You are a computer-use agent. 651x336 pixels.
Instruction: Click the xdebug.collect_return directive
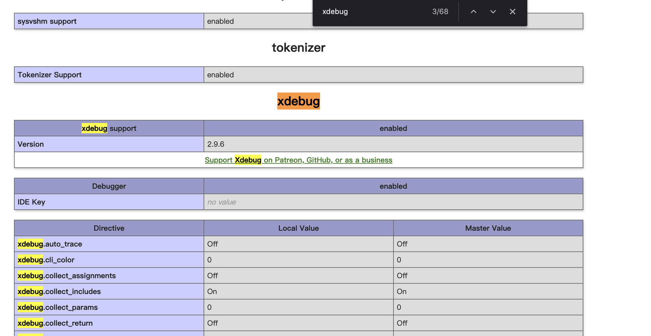(x=109, y=323)
